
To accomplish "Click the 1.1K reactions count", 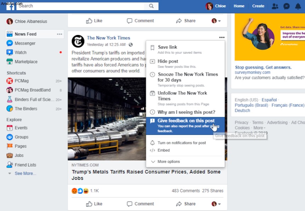I will click(95, 191).
